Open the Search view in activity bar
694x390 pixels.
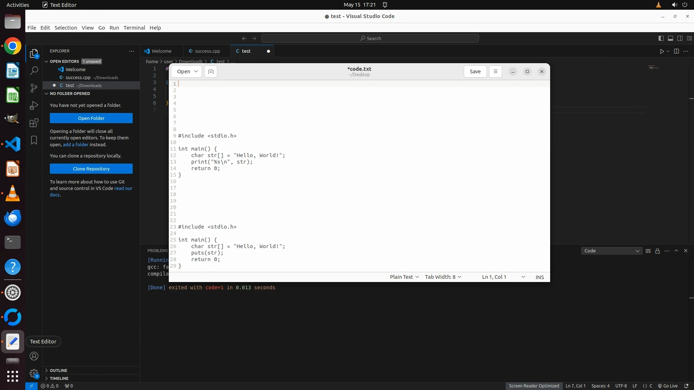[x=34, y=71]
